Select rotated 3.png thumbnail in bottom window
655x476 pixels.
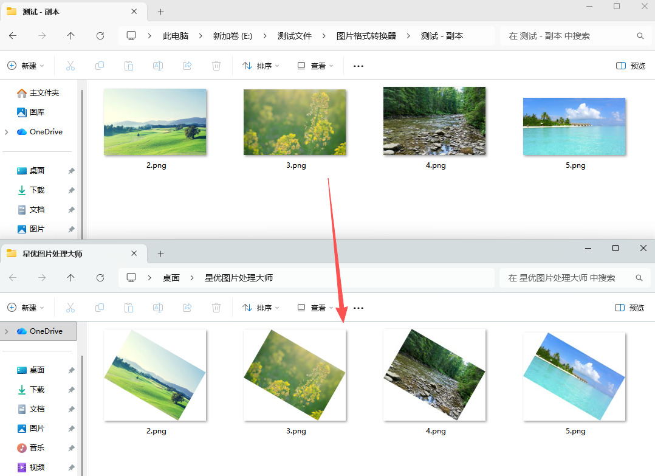pyautogui.click(x=295, y=375)
